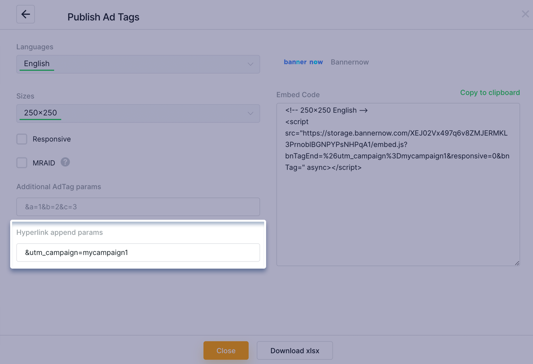Open the MRAID help question icon
The width and height of the screenshot is (533, 364).
(65, 162)
